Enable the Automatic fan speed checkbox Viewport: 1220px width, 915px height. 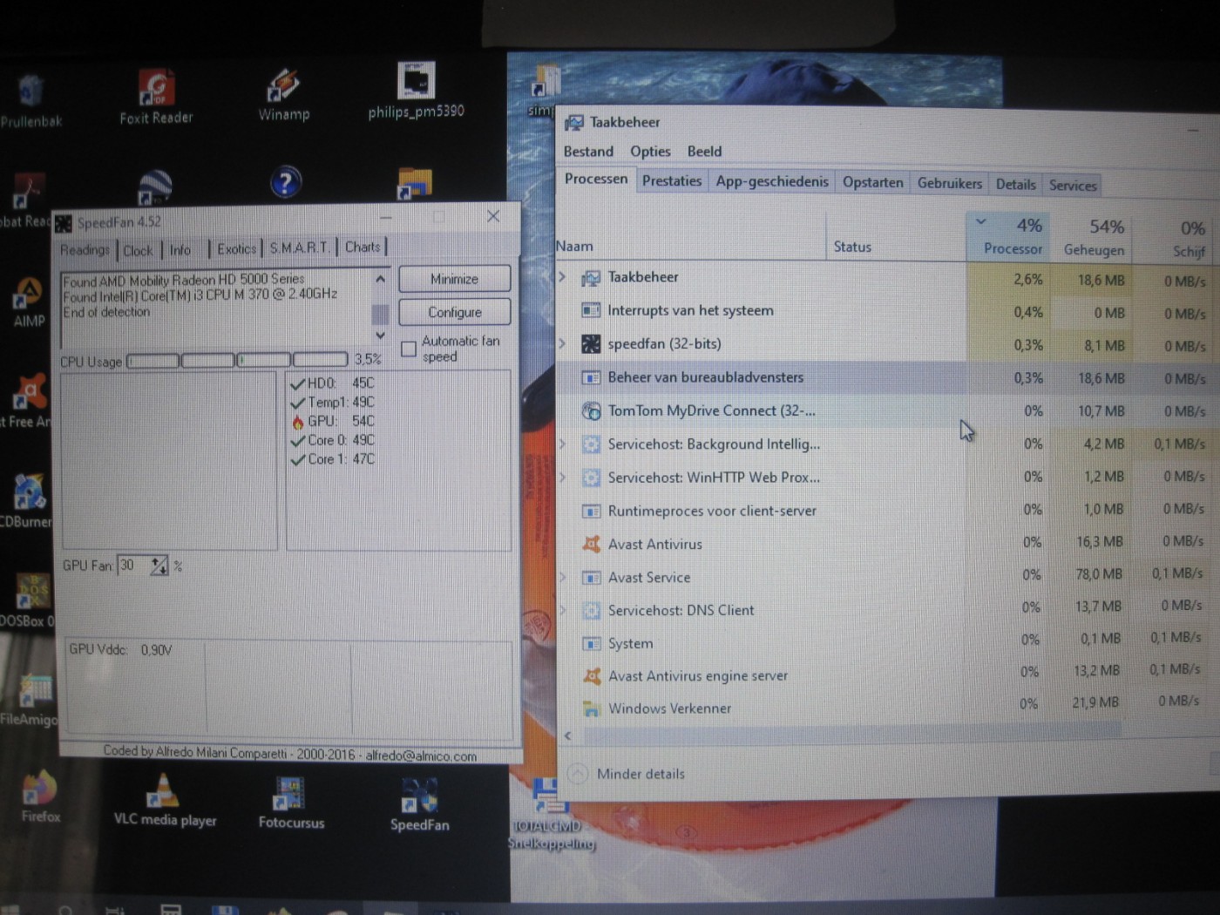tap(408, 349)
